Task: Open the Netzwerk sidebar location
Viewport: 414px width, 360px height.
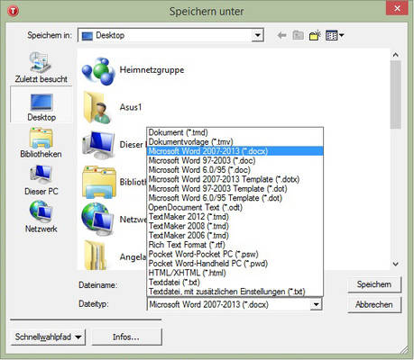Action: (x=41, y=217)
